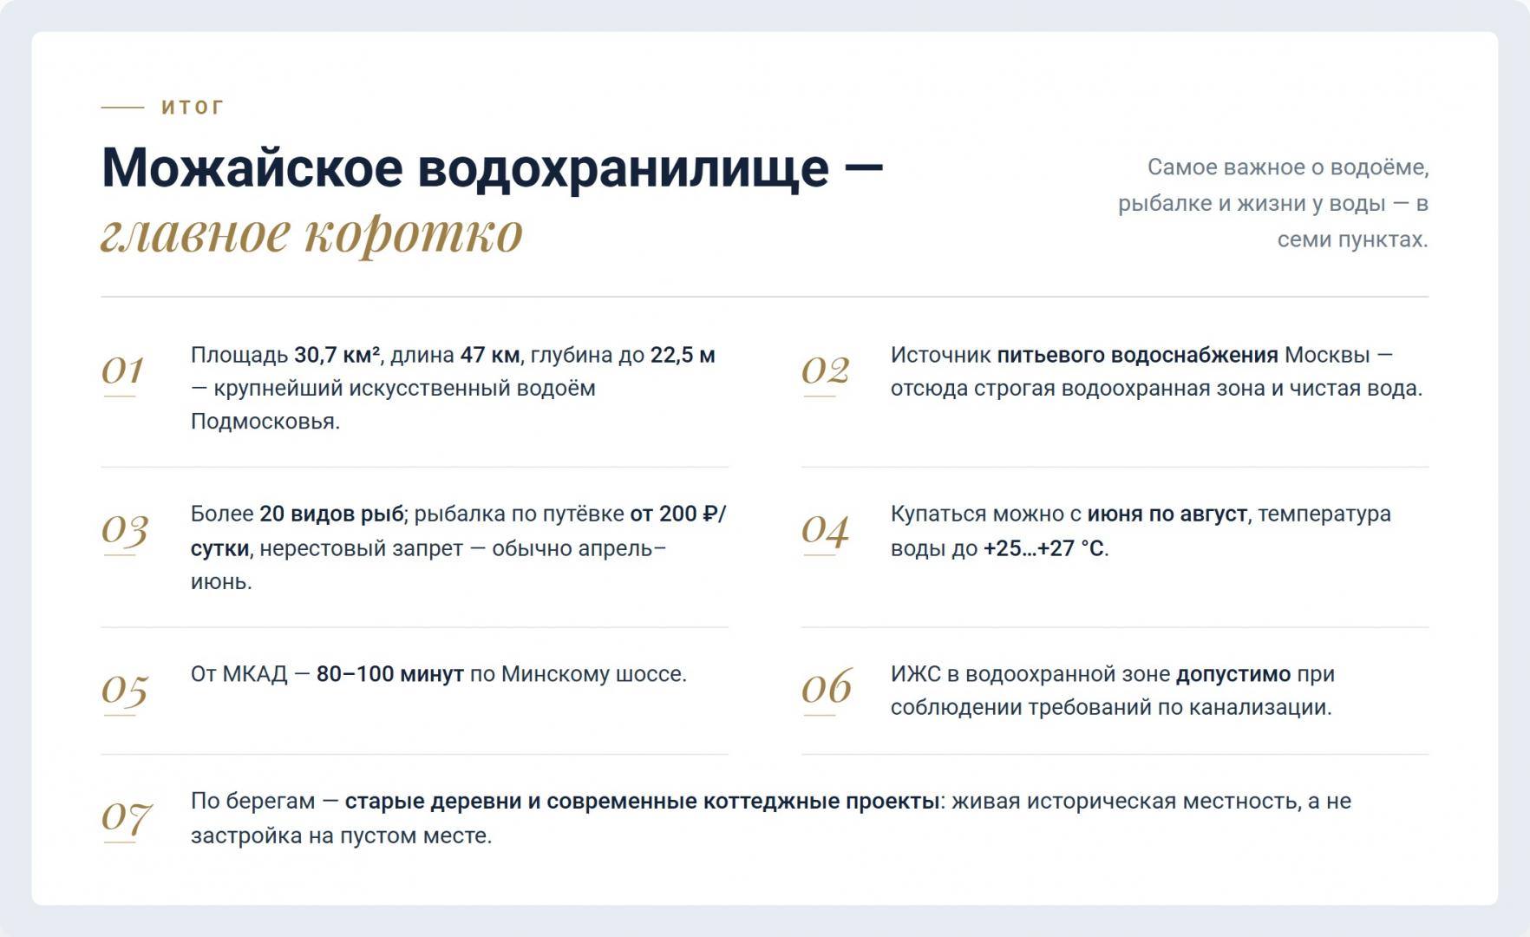Click bold '20 видов рыб' text
Viewport: 1530px width, 937px height.
[331, 514]
